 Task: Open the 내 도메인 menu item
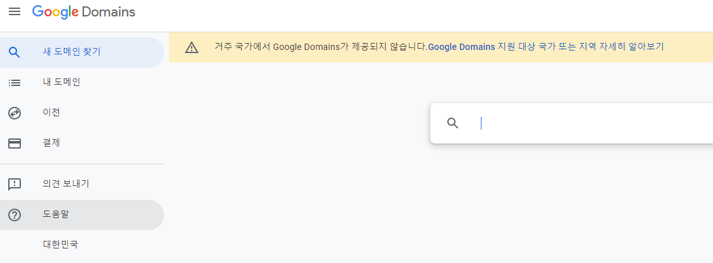tap(82, 83)
